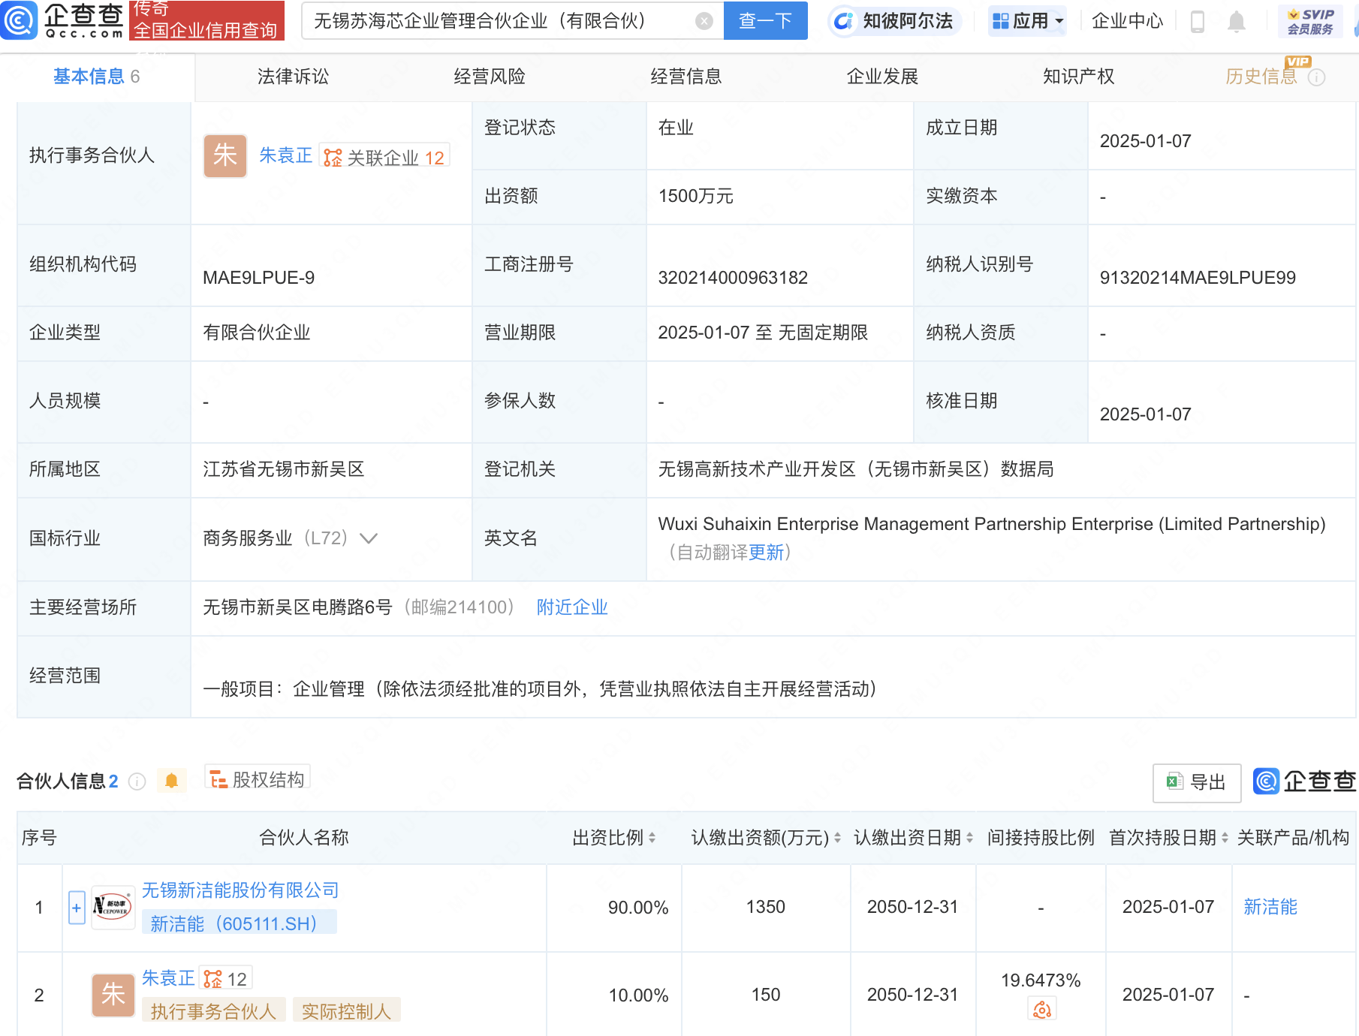Viewport: 1359px width, 1036px height.
Task: Click the 查一下 search button
Action: click(765, 21)
